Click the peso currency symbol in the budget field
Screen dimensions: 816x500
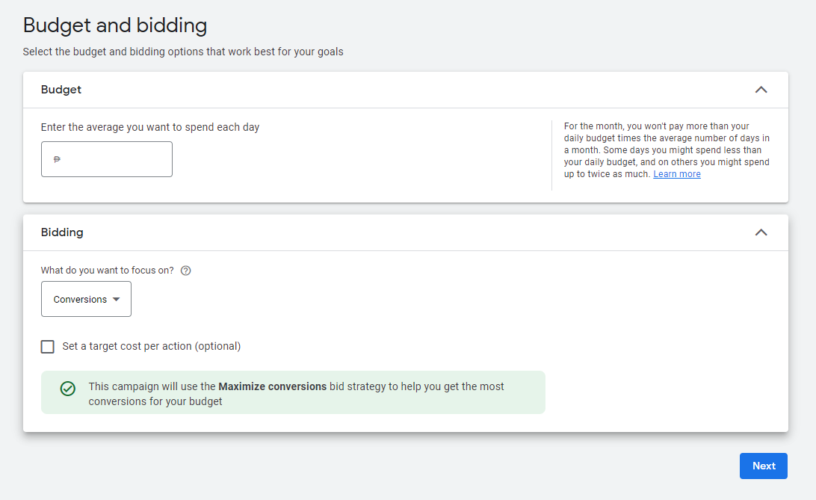point(58,159)
